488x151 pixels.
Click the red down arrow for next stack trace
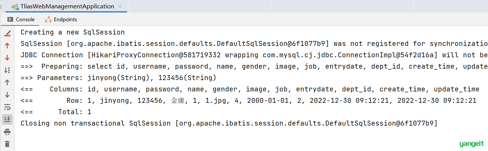(7, 58)
